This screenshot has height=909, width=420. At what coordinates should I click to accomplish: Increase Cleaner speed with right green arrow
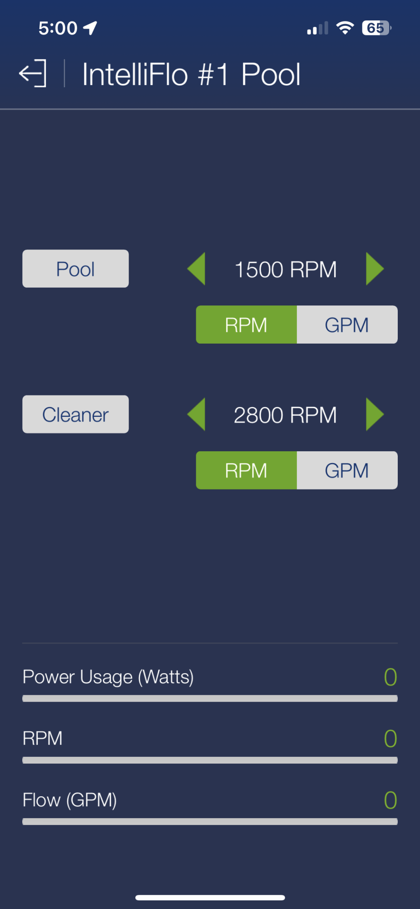click(375, 414)
